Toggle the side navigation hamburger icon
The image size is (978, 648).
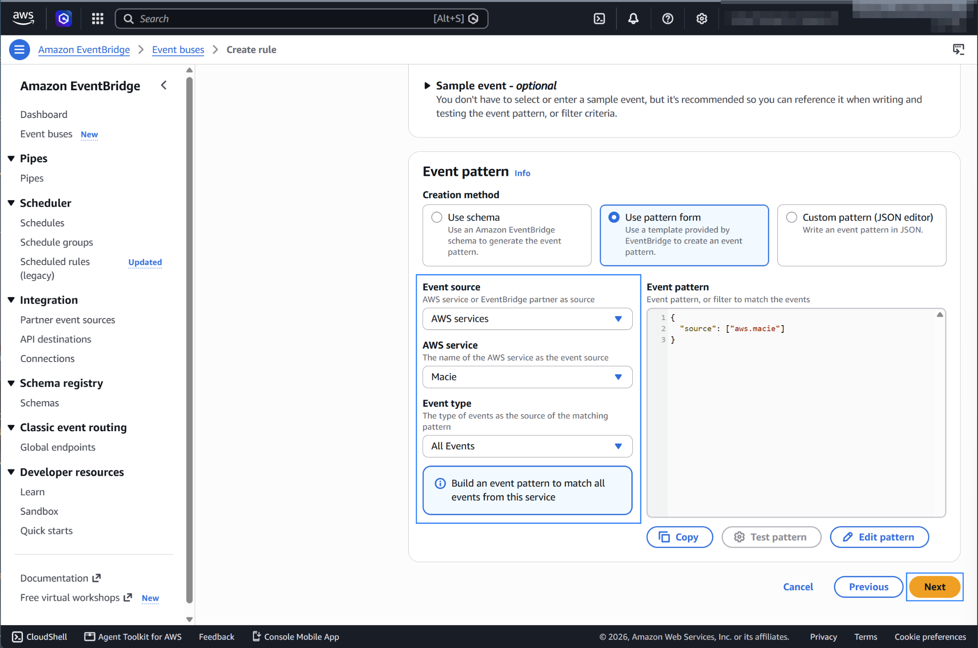tap(20, 50)
